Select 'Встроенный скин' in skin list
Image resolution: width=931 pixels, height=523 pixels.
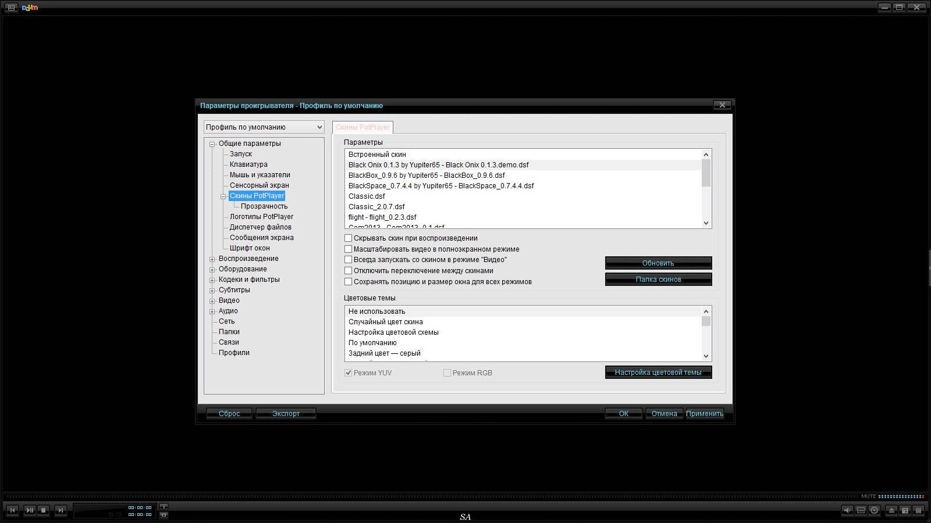point(524,155)
